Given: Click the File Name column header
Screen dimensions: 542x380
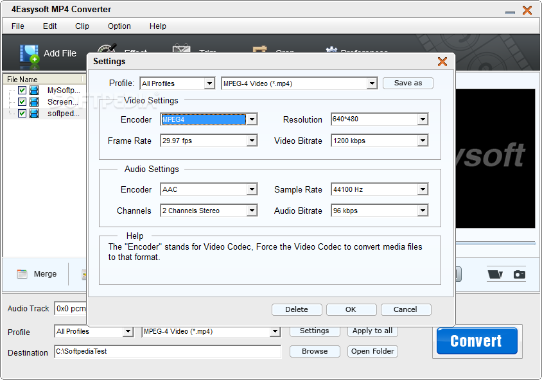Looking at the screenshot, I should [x=44, y=80].
